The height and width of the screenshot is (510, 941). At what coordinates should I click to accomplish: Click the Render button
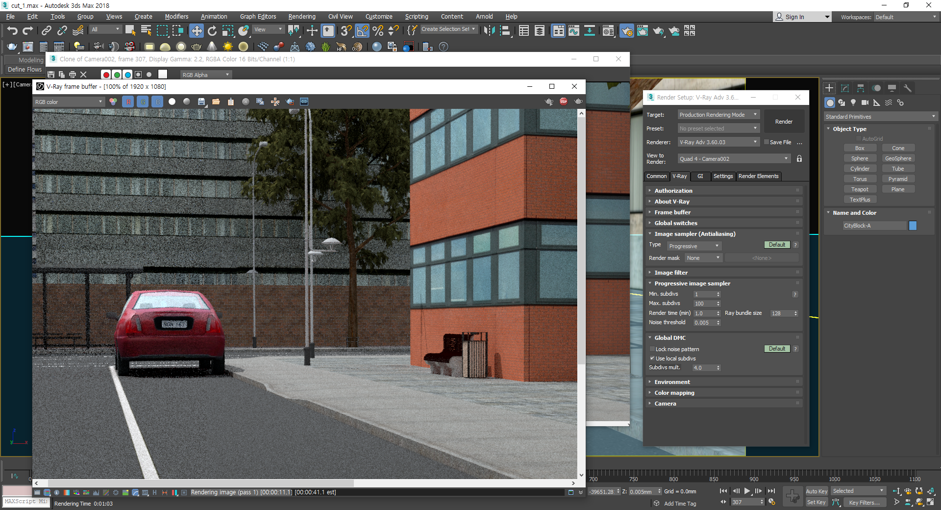(x=784, y=122)
